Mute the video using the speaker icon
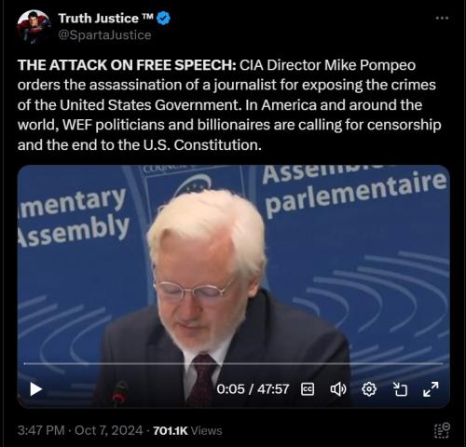The height and width of the screenshot is (447, 466). pyautogui.click(x=338, y=389)
